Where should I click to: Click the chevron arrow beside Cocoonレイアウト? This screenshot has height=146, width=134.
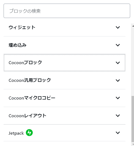[118, 116]
